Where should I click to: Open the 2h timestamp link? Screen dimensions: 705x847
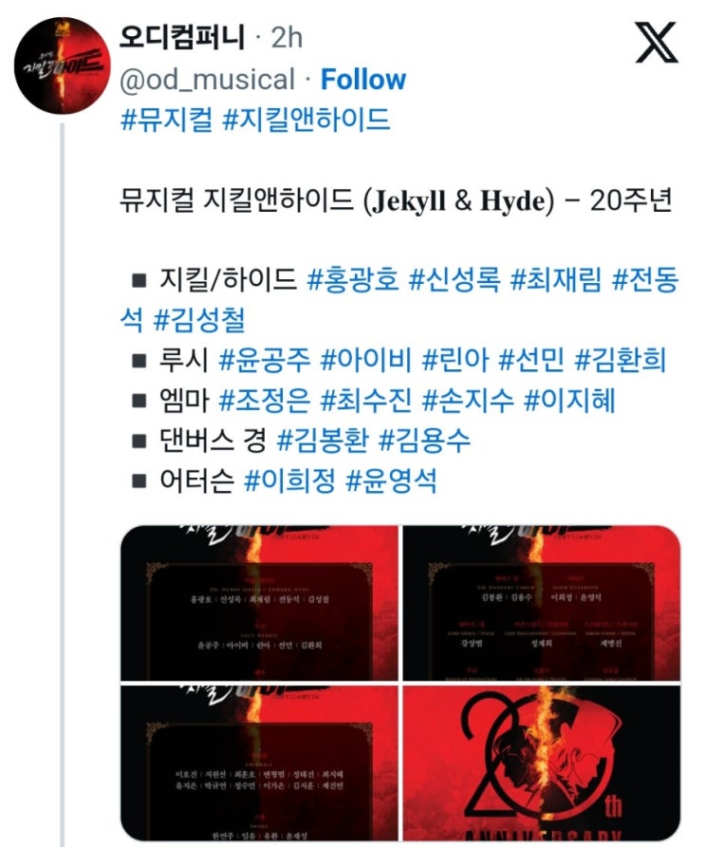tap(287, 38)
